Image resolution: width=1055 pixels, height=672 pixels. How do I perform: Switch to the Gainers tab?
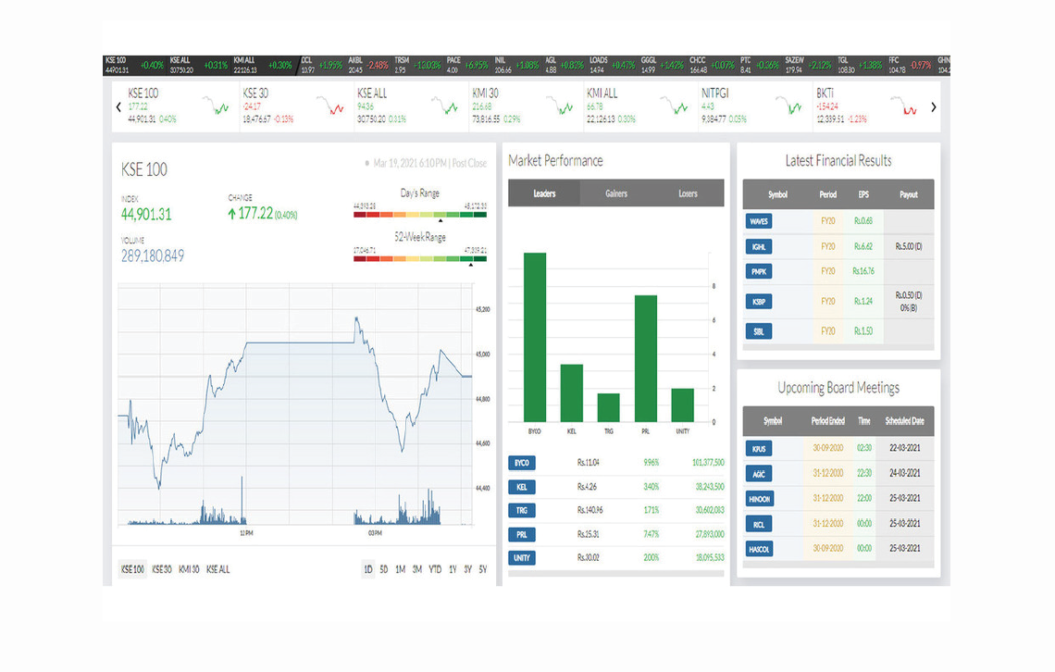click(x=616, y=193)
